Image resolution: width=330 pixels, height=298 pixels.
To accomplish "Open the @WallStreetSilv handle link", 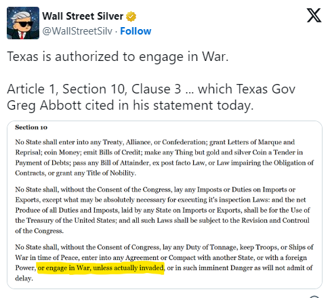I will click(x=77, y=31).
